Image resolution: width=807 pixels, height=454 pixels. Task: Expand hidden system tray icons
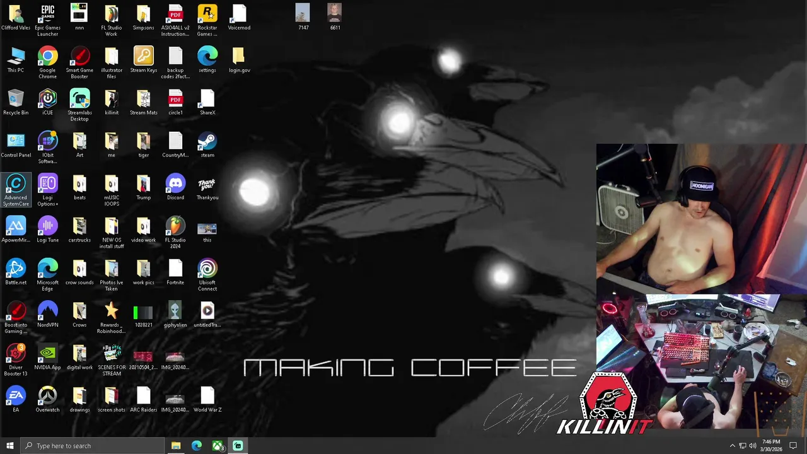pos(732,446)
